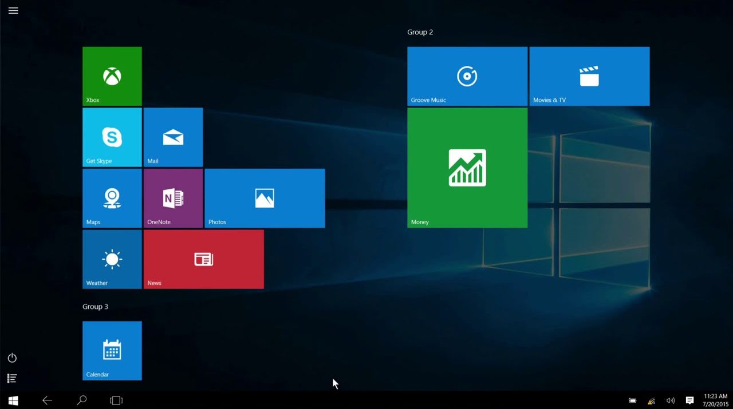Show the All apps list
Screen dimensions: 733x409
click(12, 378)
